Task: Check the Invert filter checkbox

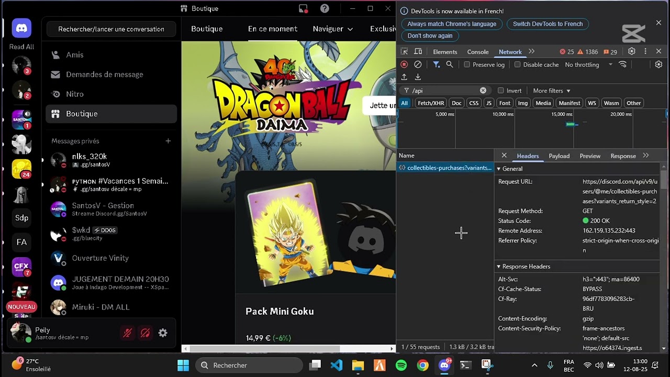Action: pos(501,91)
